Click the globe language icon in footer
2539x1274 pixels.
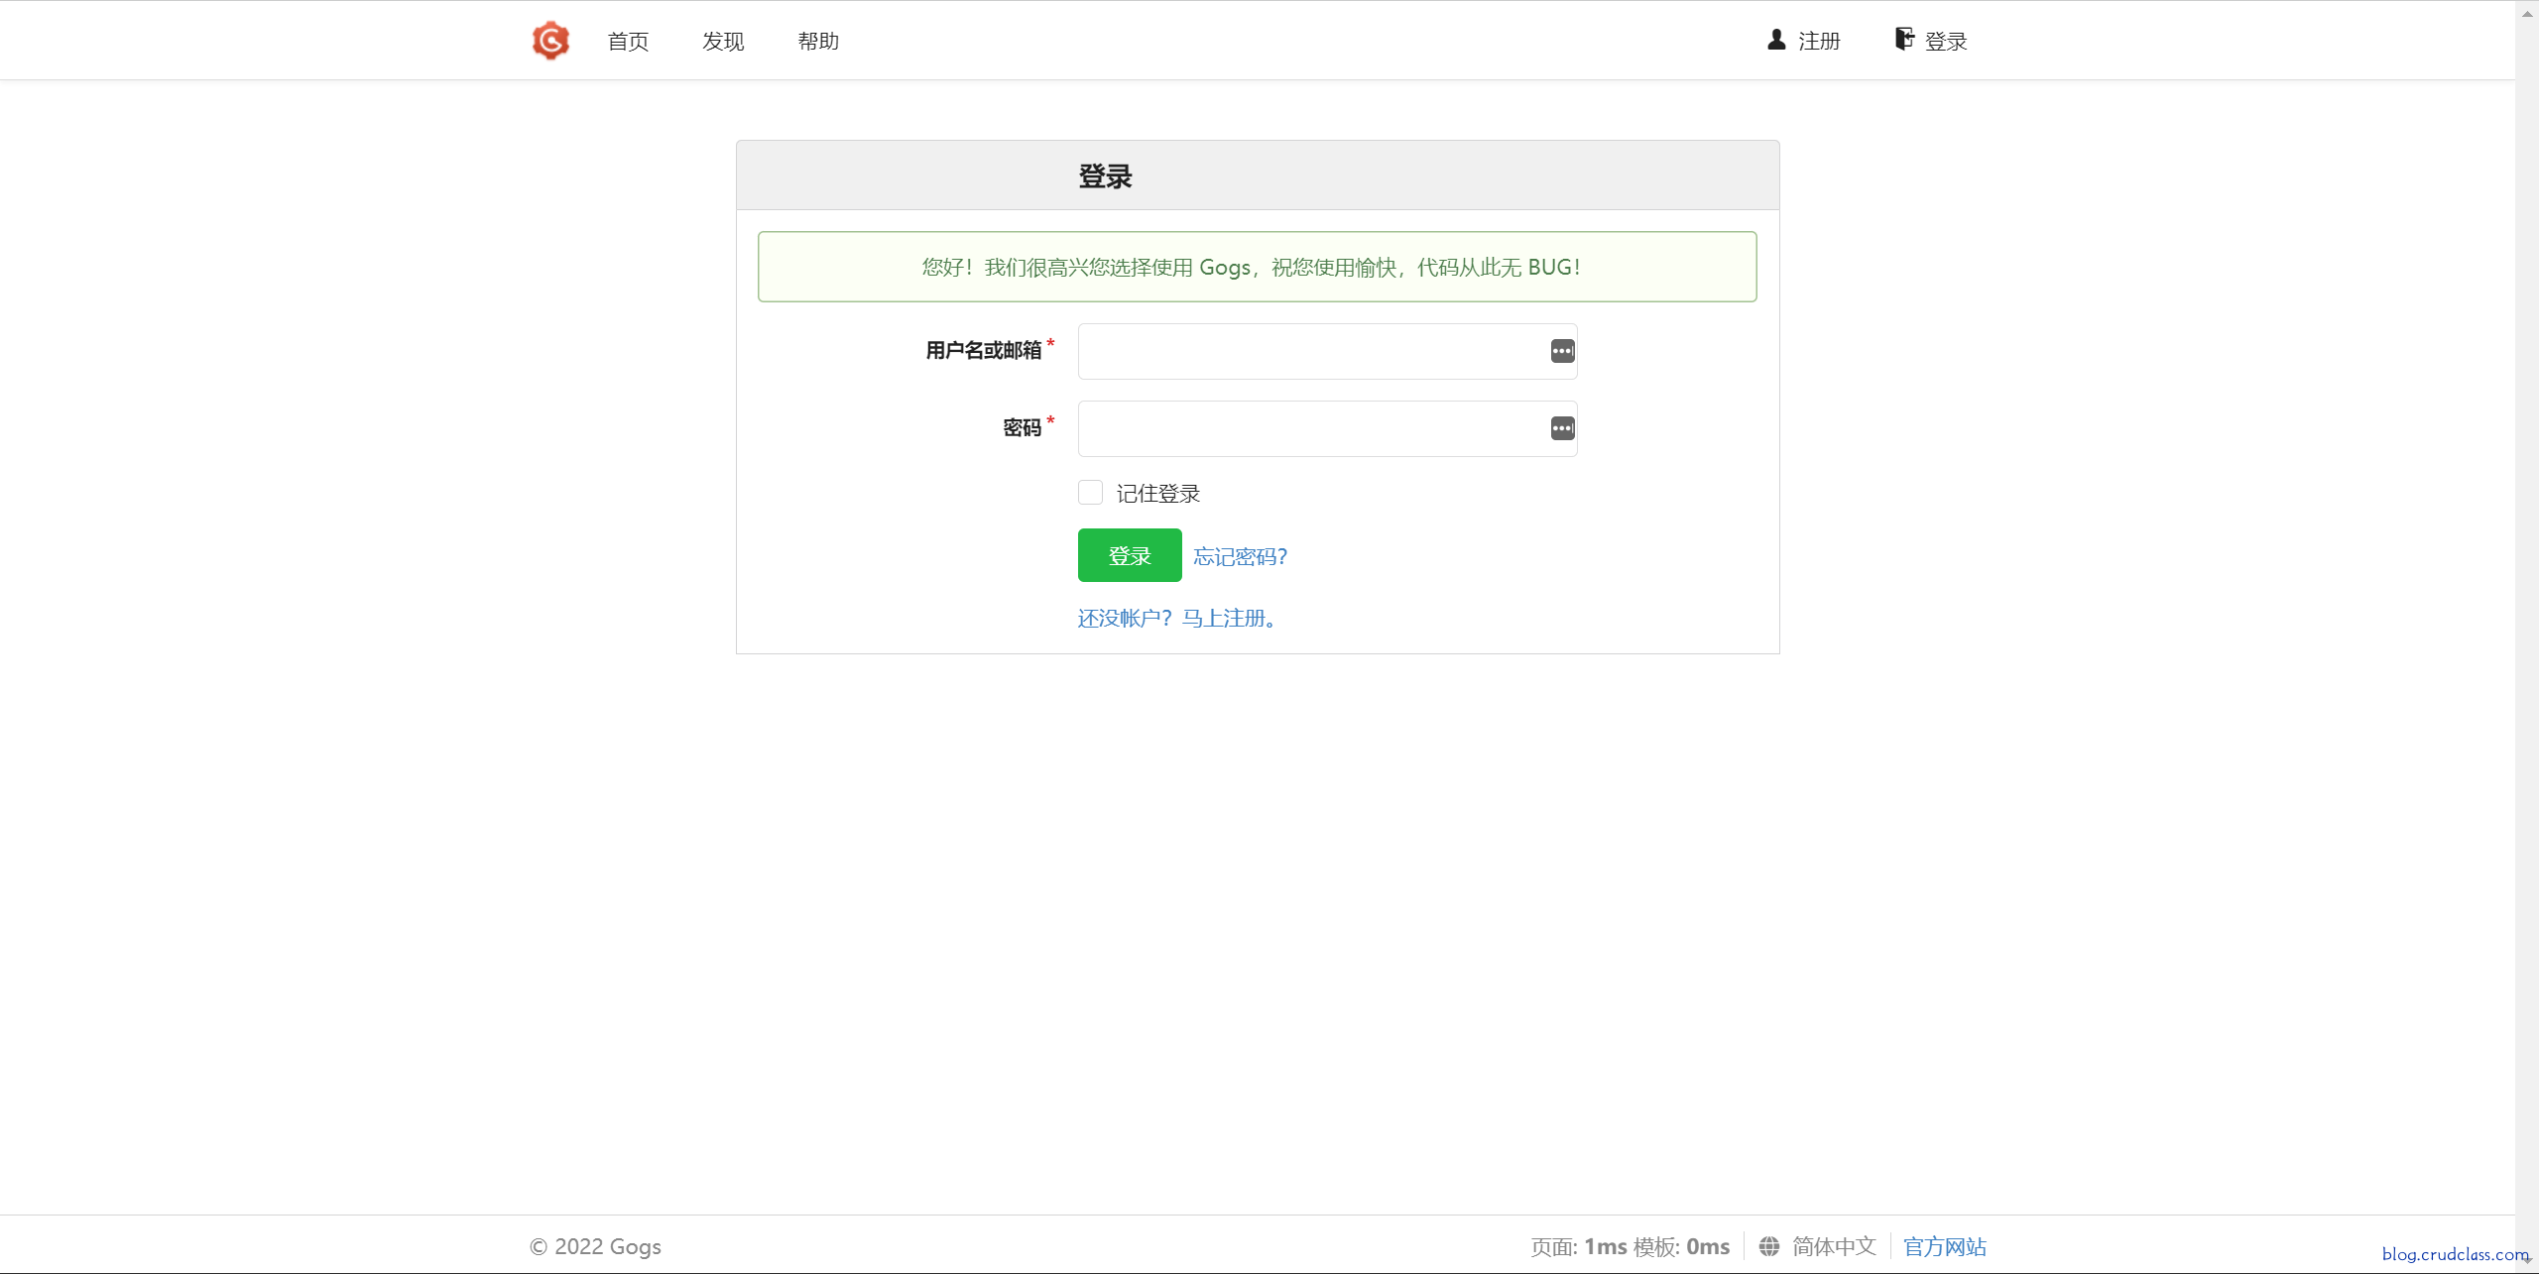tap(1771, 1246)
